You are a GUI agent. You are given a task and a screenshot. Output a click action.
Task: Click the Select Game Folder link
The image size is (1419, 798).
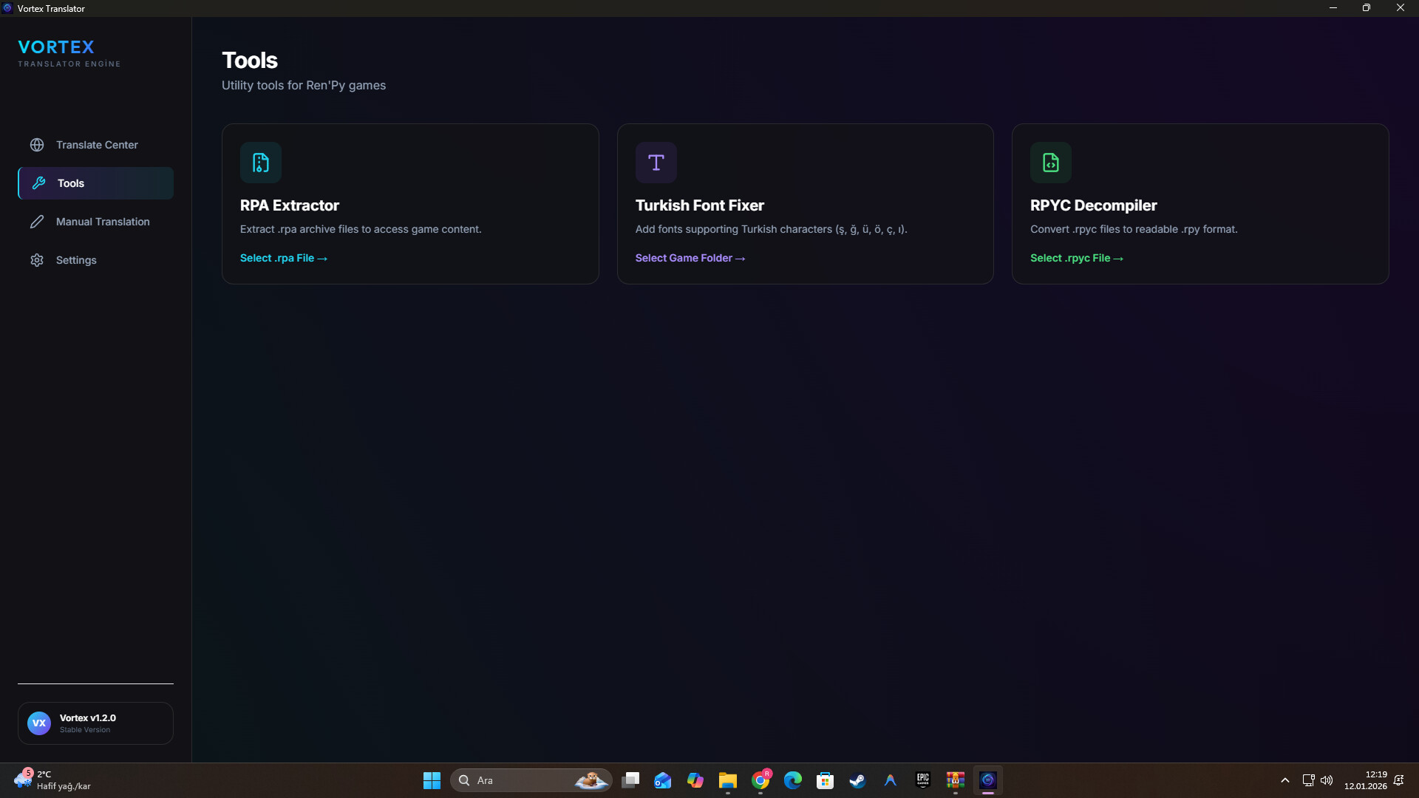690,258
